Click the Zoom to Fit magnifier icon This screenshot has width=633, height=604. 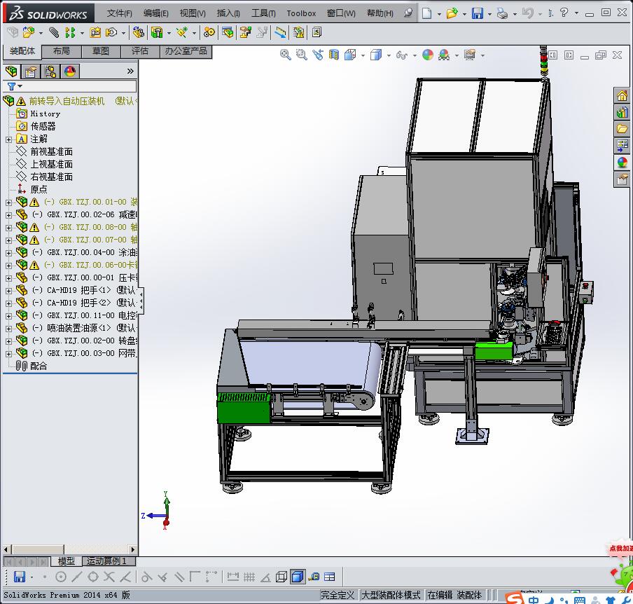tap(286, 55)
